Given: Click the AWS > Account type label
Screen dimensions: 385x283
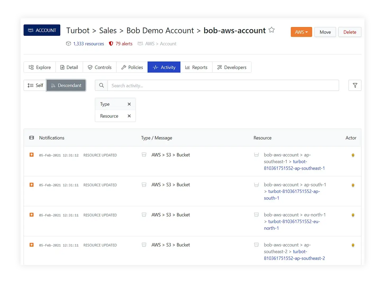Looking at the screenshot, I should tap(161, 44).
